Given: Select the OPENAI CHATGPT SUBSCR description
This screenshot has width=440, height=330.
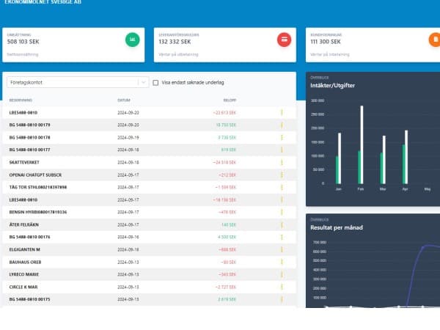Looking at the screenshot, I should (x=35, y=175).
